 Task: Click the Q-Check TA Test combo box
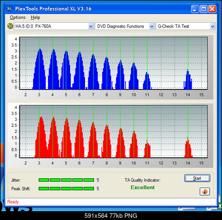click(186, 26)
